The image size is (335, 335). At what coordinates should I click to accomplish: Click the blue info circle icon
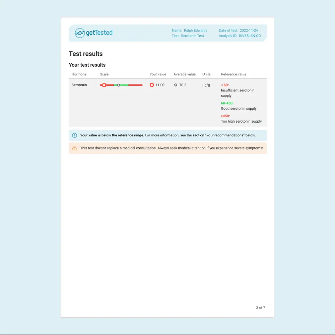[x=74, y=135]
